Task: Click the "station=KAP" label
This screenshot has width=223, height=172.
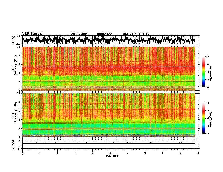Action: tap(104, 34)
